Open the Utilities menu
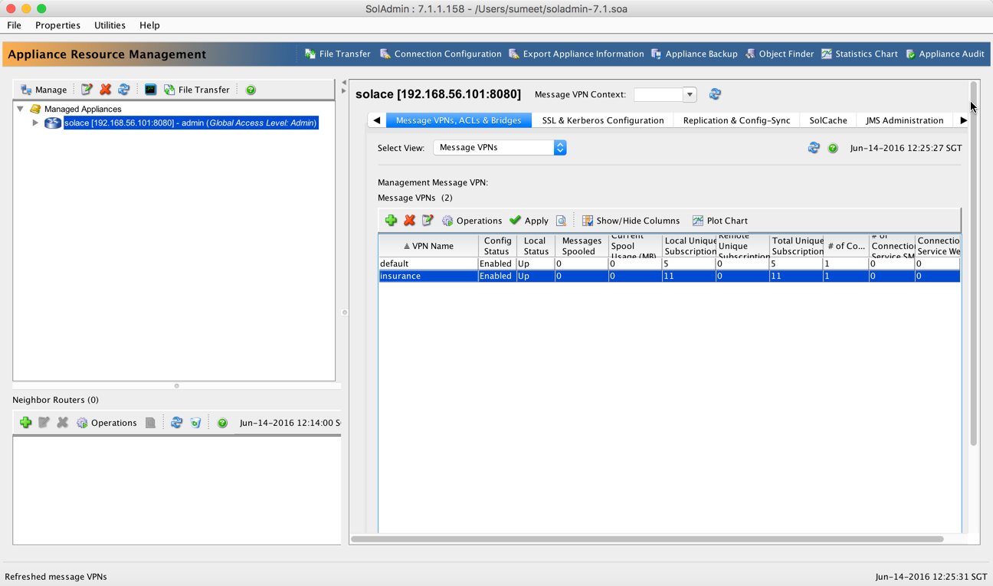Viewport: 993px width, 586px height. [110, 25]
